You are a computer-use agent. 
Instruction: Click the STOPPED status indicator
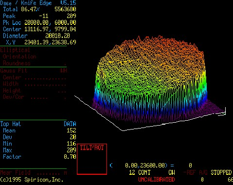click(221, 172)
